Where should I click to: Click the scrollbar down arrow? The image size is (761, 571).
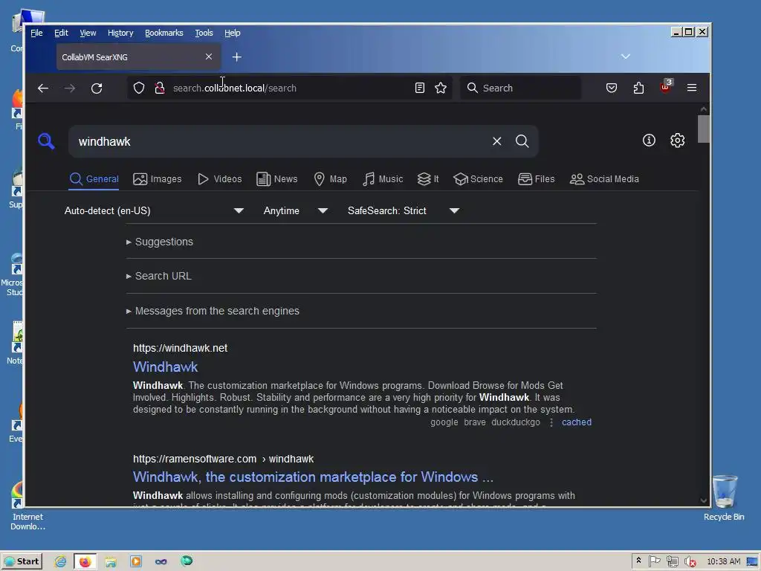pos(704,500)
